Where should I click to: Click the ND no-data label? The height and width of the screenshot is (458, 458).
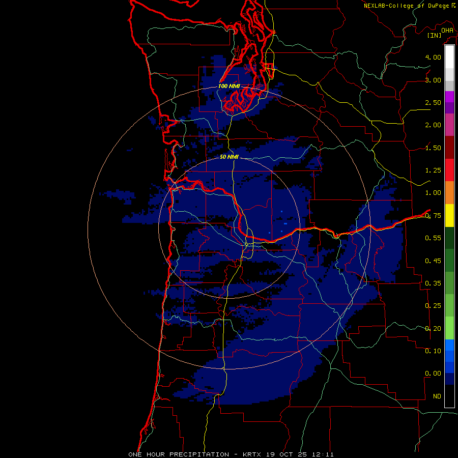coord(437,396)
